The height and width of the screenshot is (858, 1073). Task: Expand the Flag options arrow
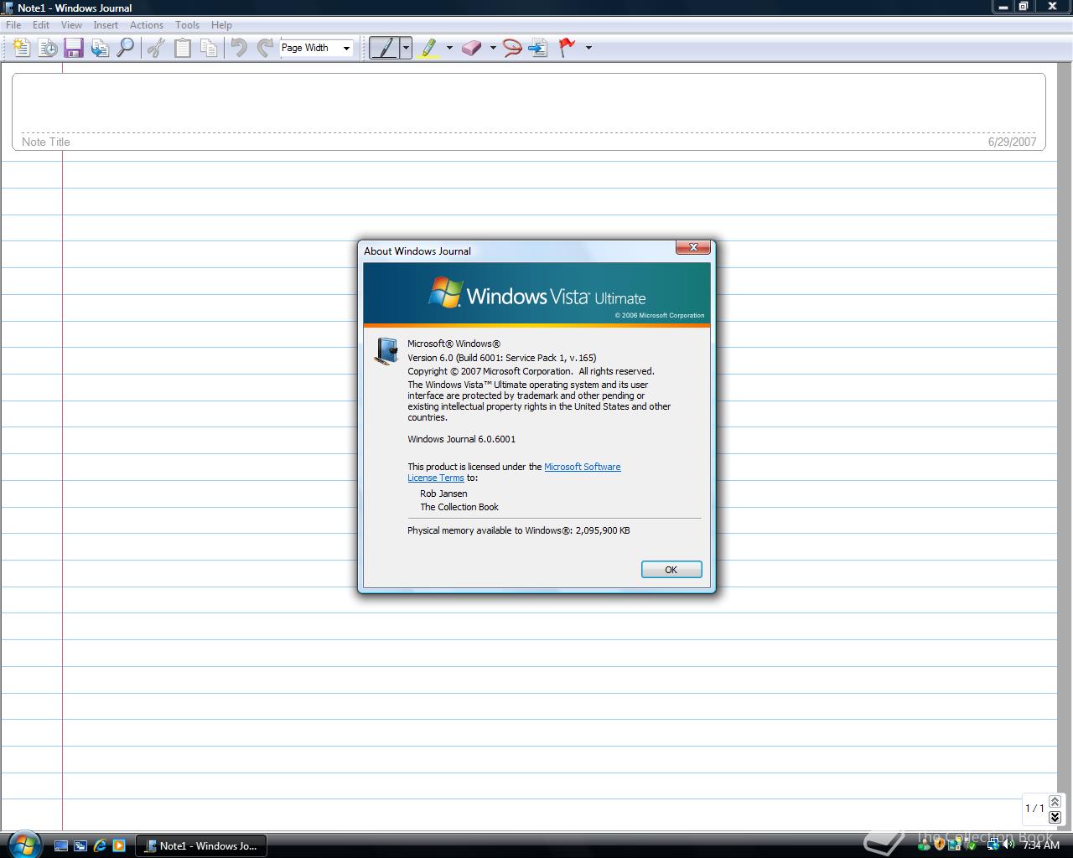point(588,48)
